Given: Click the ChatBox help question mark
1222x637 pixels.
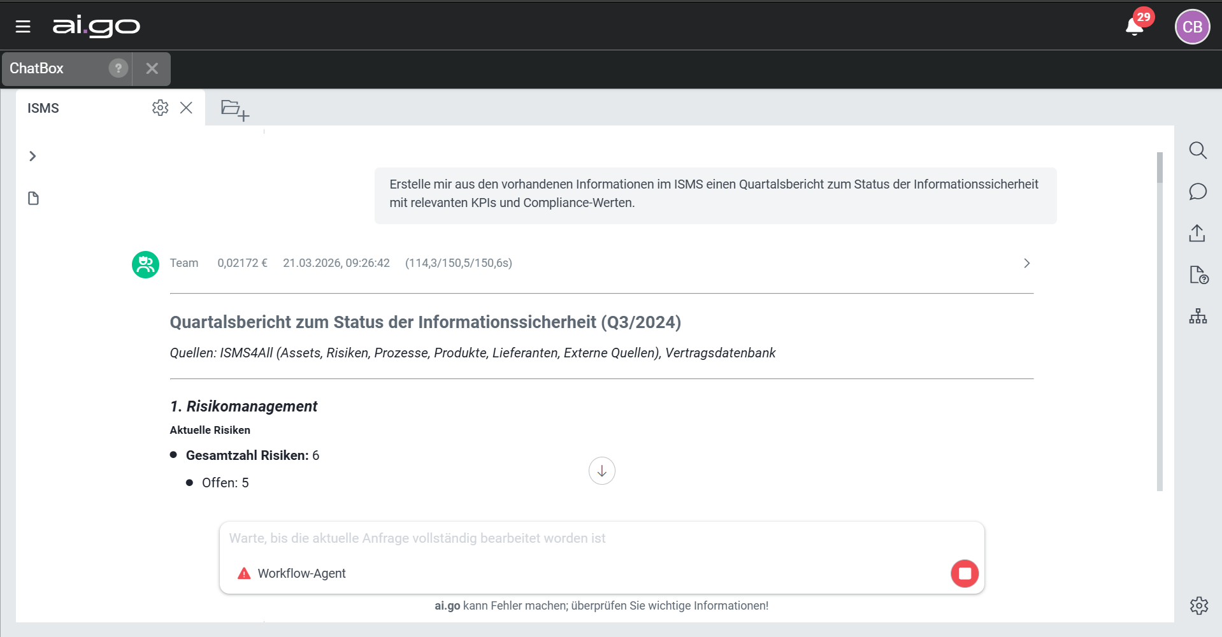Looking at the screenshot, I should tap(118, 68).
